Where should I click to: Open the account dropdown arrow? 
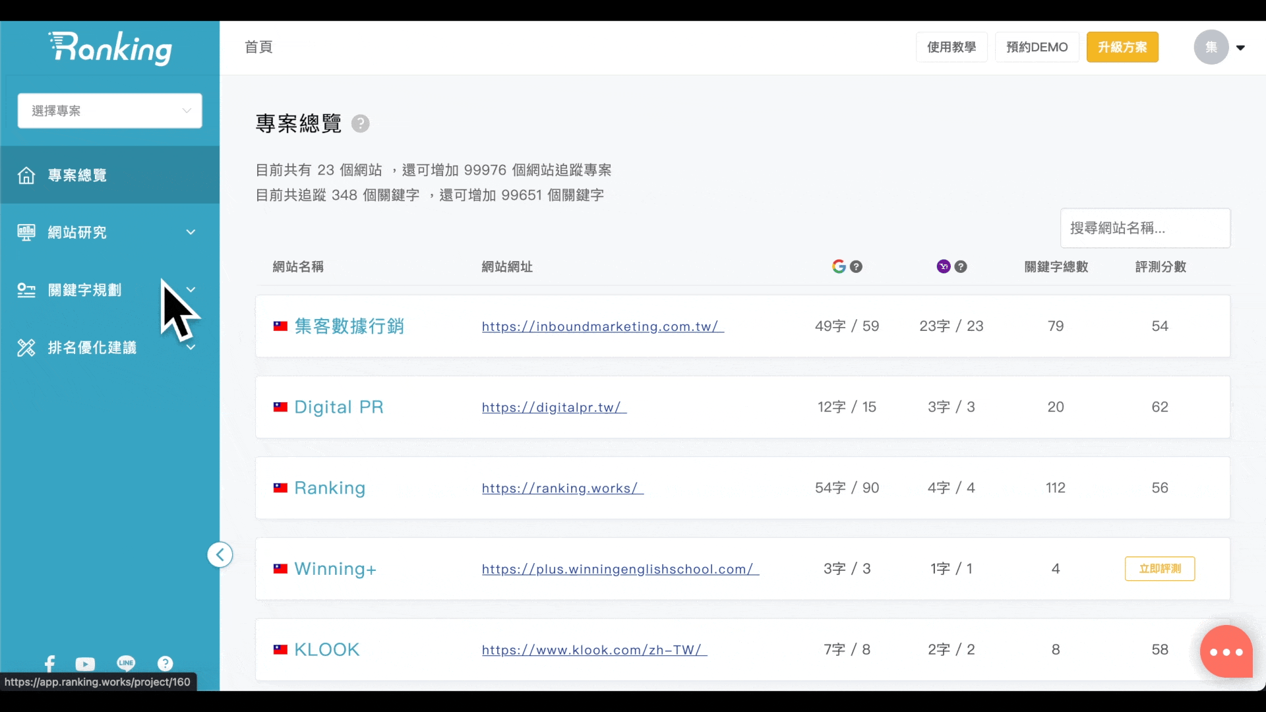(x=1240, y=47)
